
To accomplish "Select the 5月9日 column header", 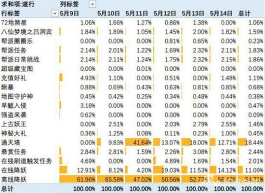I will click(x=69, y=13).
